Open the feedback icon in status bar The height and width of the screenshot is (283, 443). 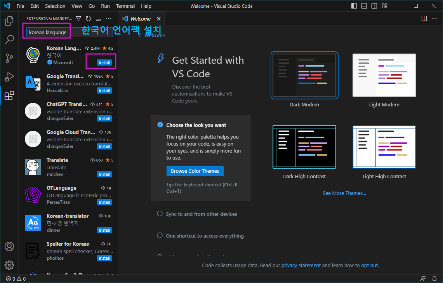click(423, 279)
